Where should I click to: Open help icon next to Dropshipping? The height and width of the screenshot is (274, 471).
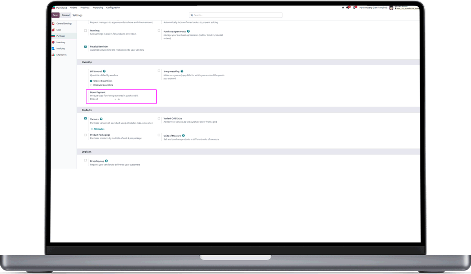tap(106, 161)
